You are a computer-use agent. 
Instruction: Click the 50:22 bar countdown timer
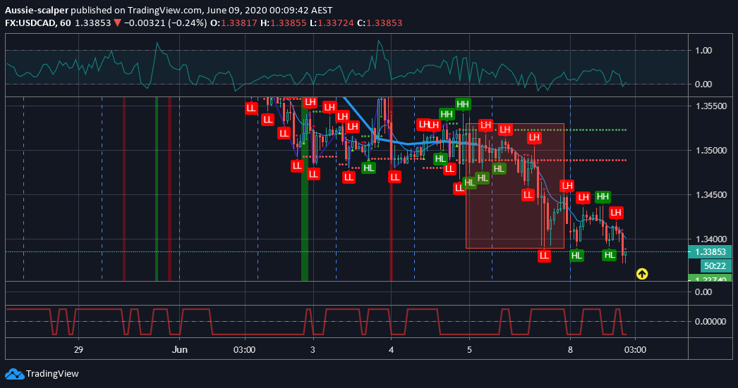tap(715, 266)
